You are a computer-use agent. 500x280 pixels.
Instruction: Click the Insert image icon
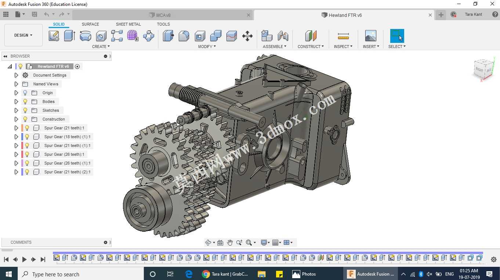pos(370,36)
